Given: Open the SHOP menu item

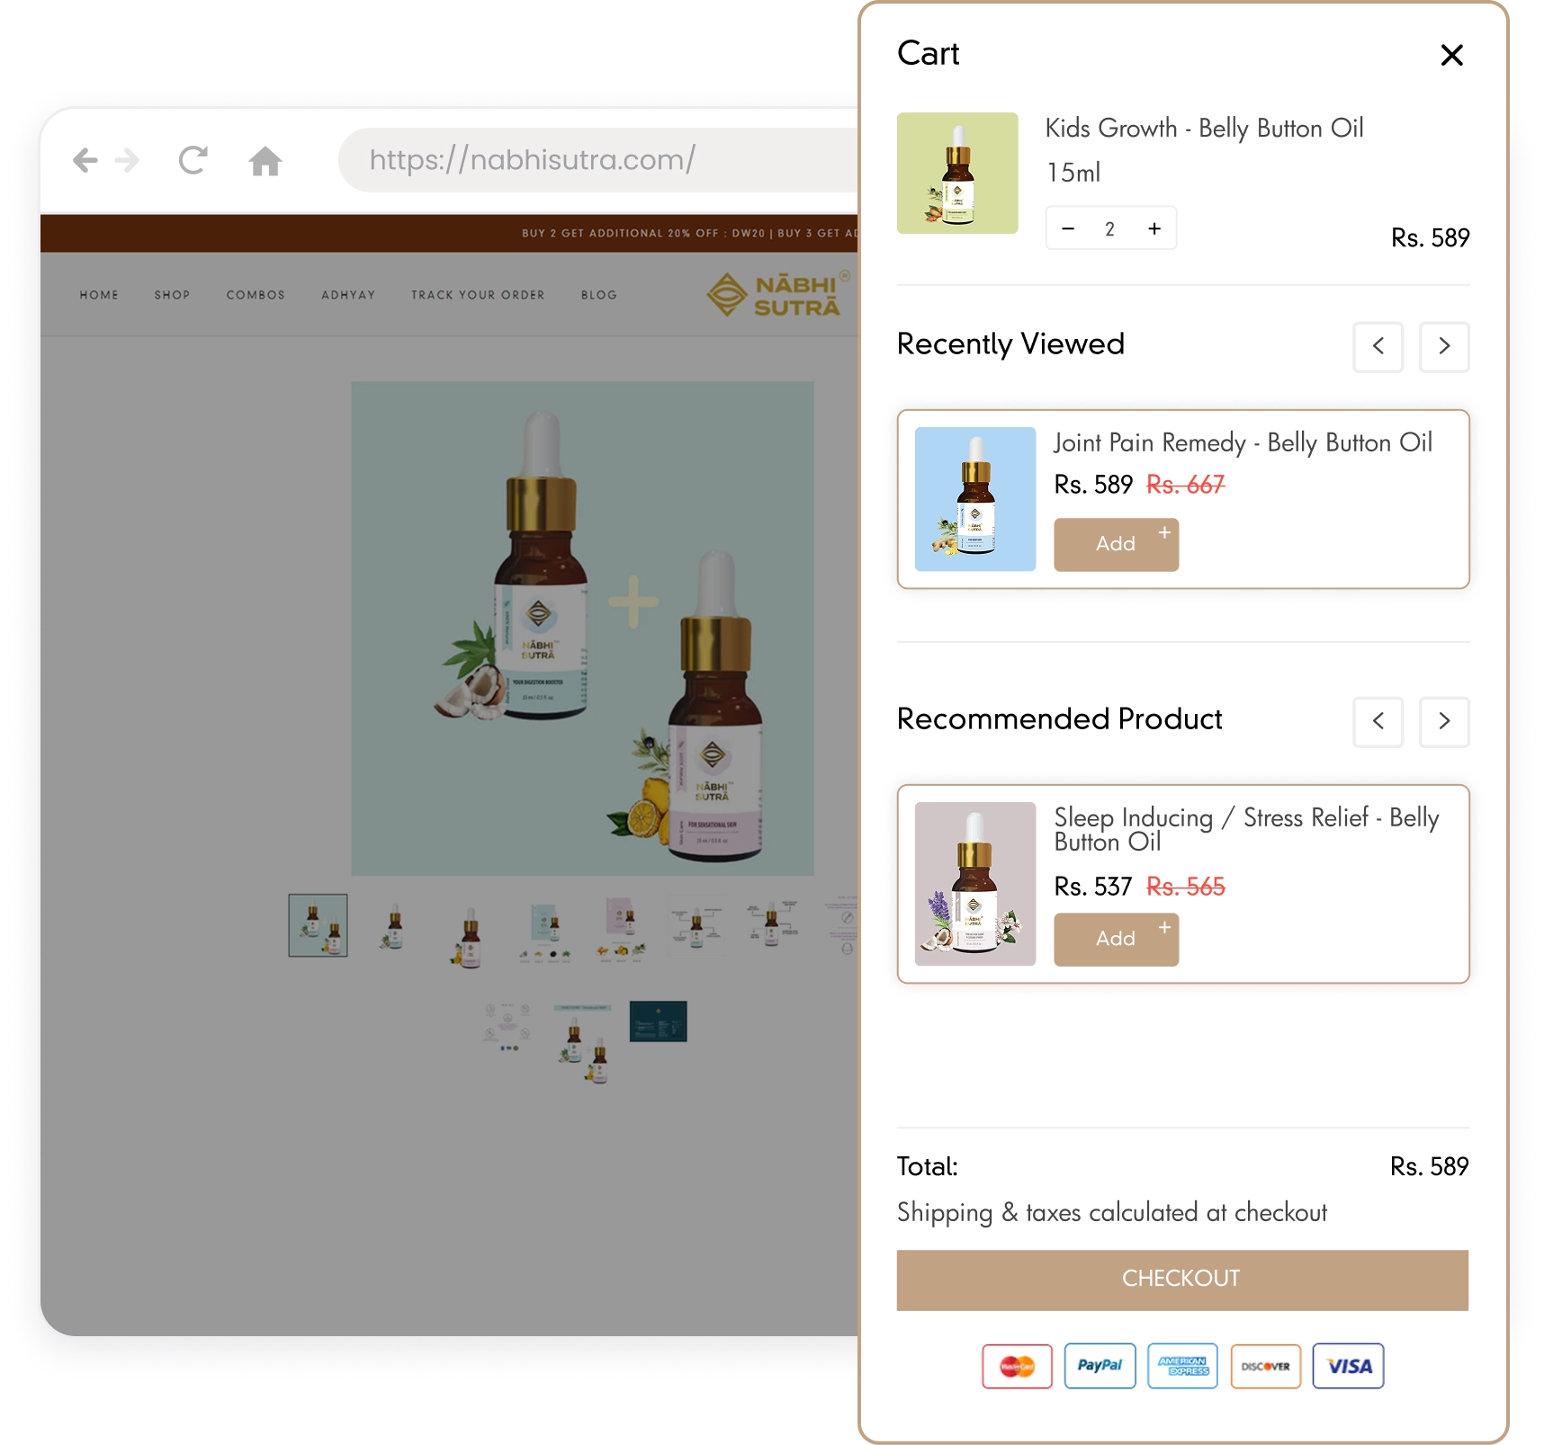Looking at the screenshot, I should point(172,295).
